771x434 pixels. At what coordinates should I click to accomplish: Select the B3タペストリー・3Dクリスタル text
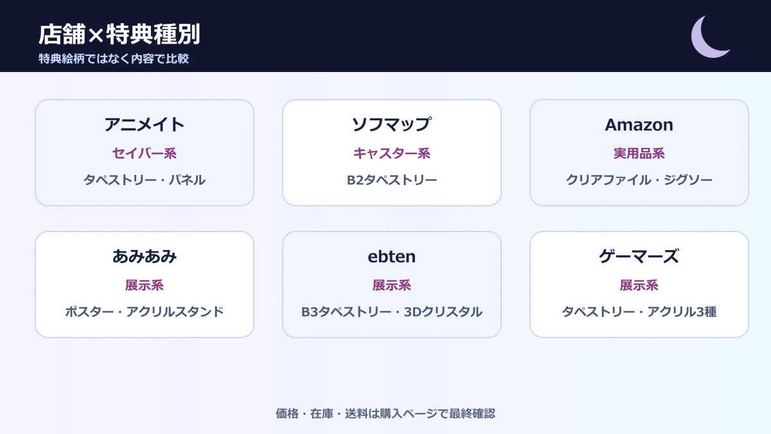[x=392, y=312]
